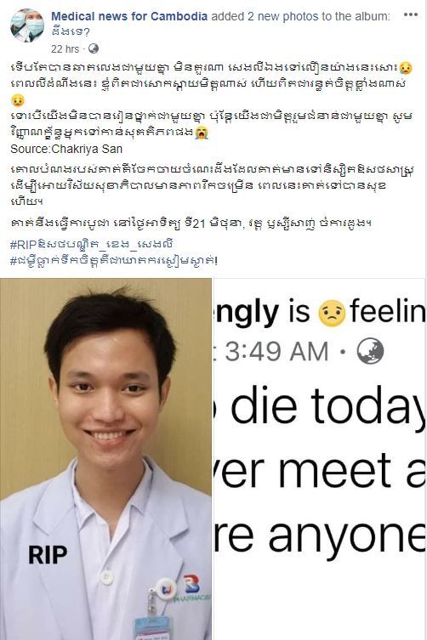Click the public globe icon beside 22 hrs
Screen dimensions: 427x640
click(94, 48)
